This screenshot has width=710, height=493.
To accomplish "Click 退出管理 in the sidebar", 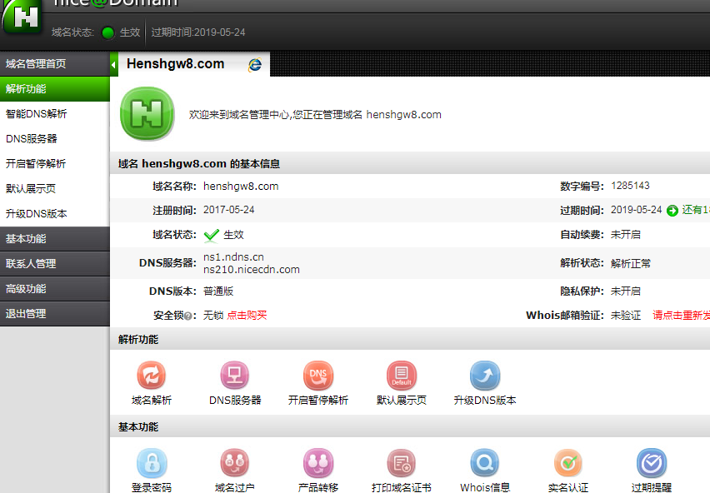I will [x=55, y=313].
